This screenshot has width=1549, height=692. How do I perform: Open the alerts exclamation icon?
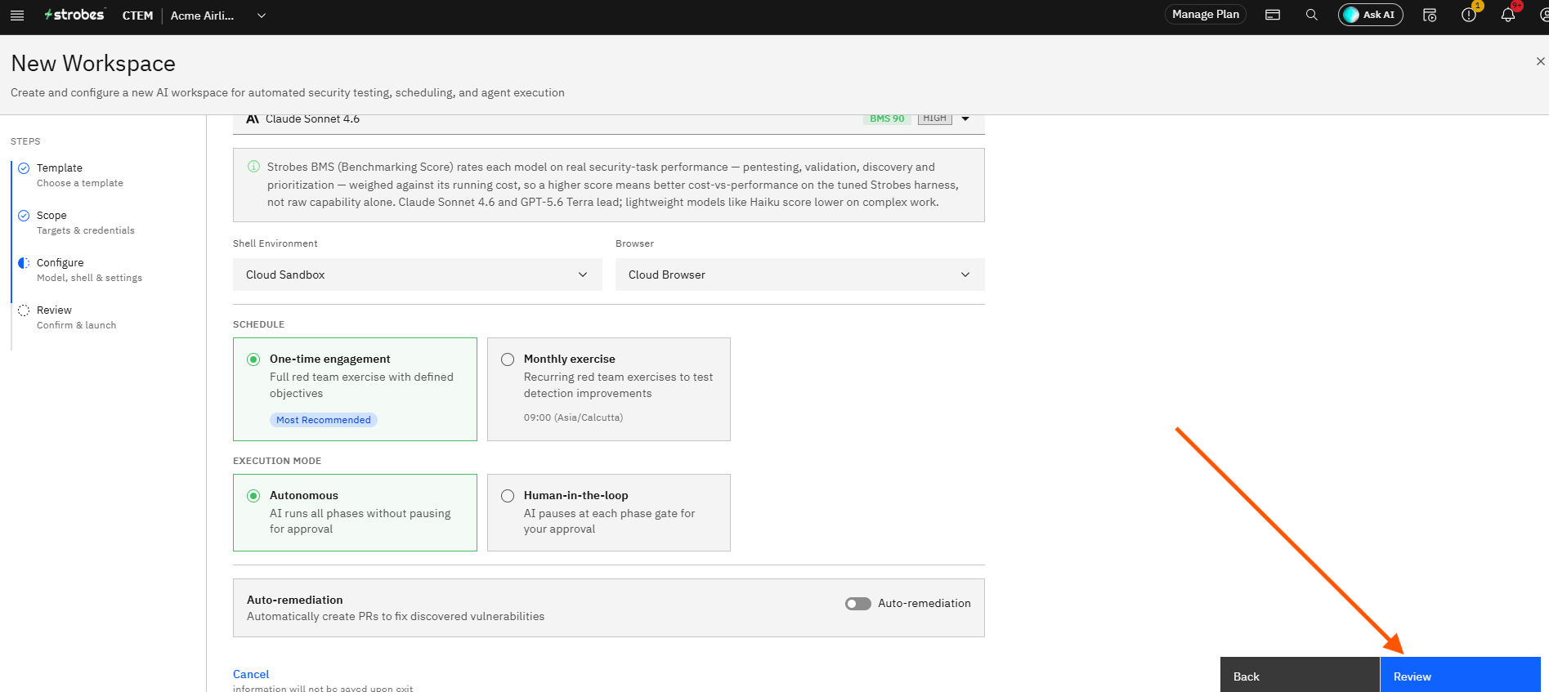click(x=1469, y=15)
